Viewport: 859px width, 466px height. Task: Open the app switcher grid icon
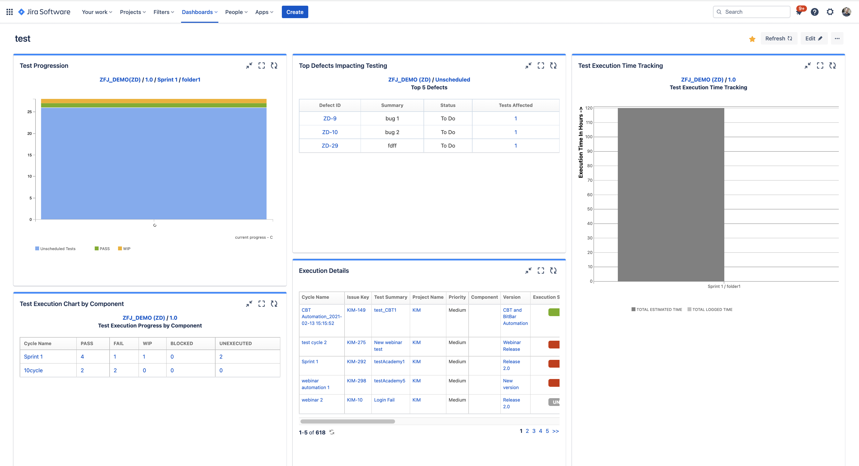coord(9,12)
